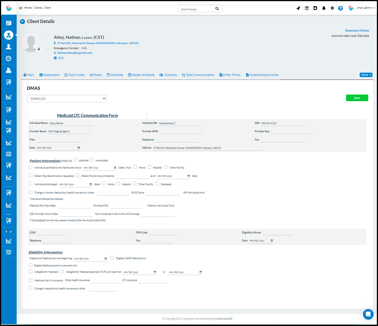Open the Summary Notes link

click(357, 30)
